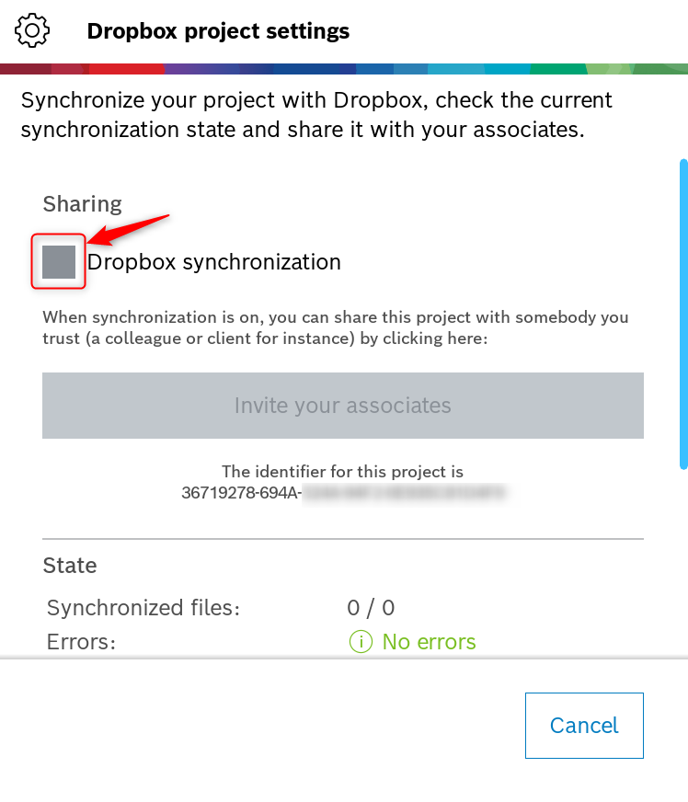Click the Synchronized files label
The width and height of the screenshot is (688, 802).
(x=143, y=608)
